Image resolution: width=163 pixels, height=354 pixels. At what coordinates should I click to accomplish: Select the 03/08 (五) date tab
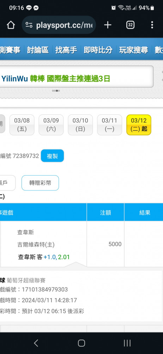[x=22, y=125]
